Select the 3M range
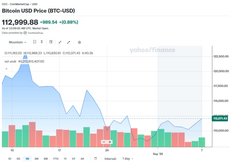233x162 pixels. 36,159
